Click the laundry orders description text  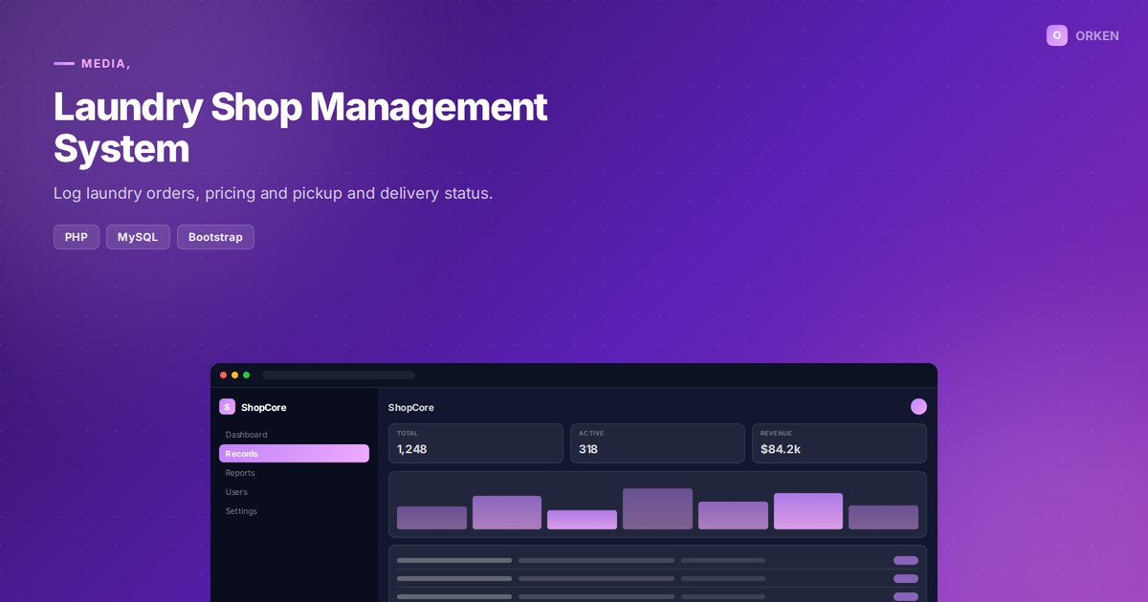point(273,193)
